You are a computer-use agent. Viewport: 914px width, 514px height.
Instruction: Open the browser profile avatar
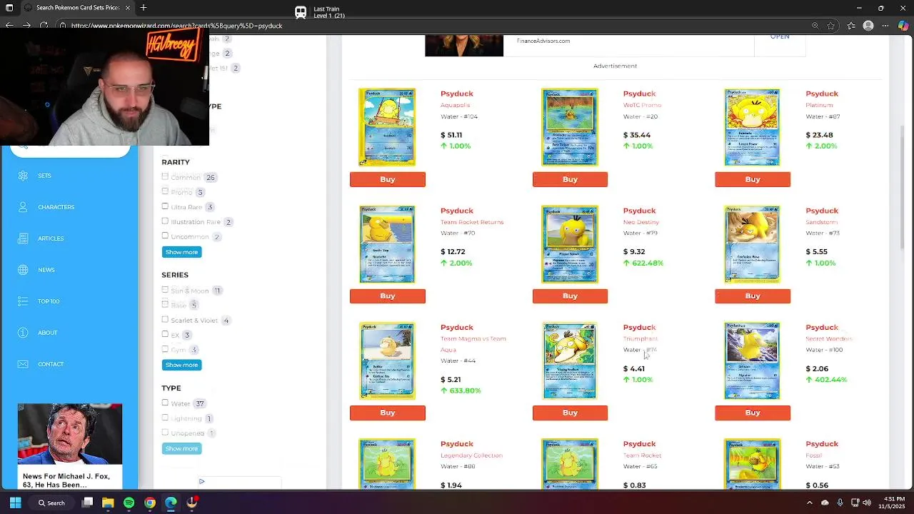pyautogui.click(x=868, y=26)
